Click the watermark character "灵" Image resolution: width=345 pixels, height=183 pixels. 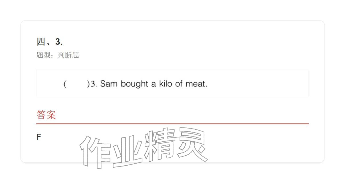(191, 144)
